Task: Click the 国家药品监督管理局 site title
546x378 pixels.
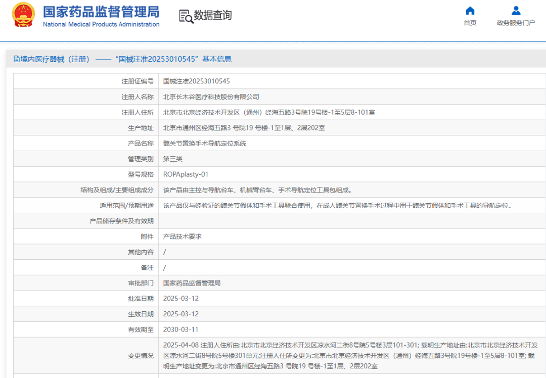Action: click(x=101, y=12)
